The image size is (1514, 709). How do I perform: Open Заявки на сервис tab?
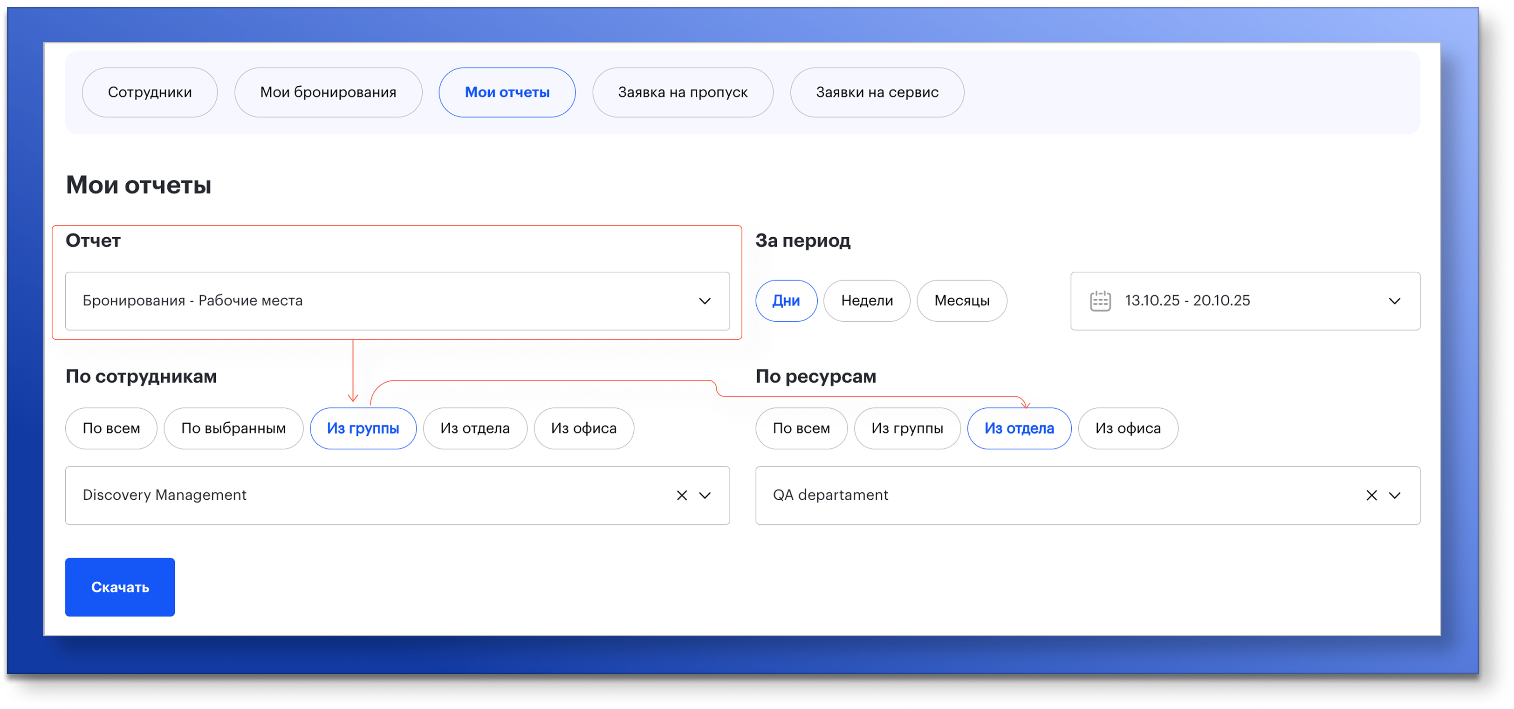point(877,92)
